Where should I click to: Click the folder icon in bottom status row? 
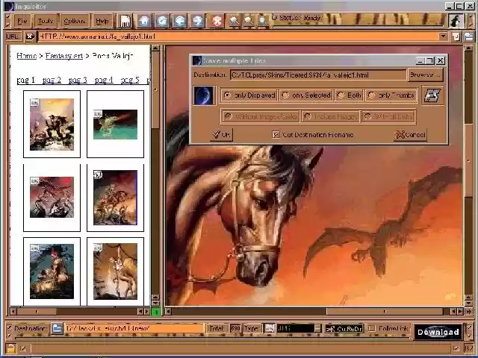(x=11, y=348)
